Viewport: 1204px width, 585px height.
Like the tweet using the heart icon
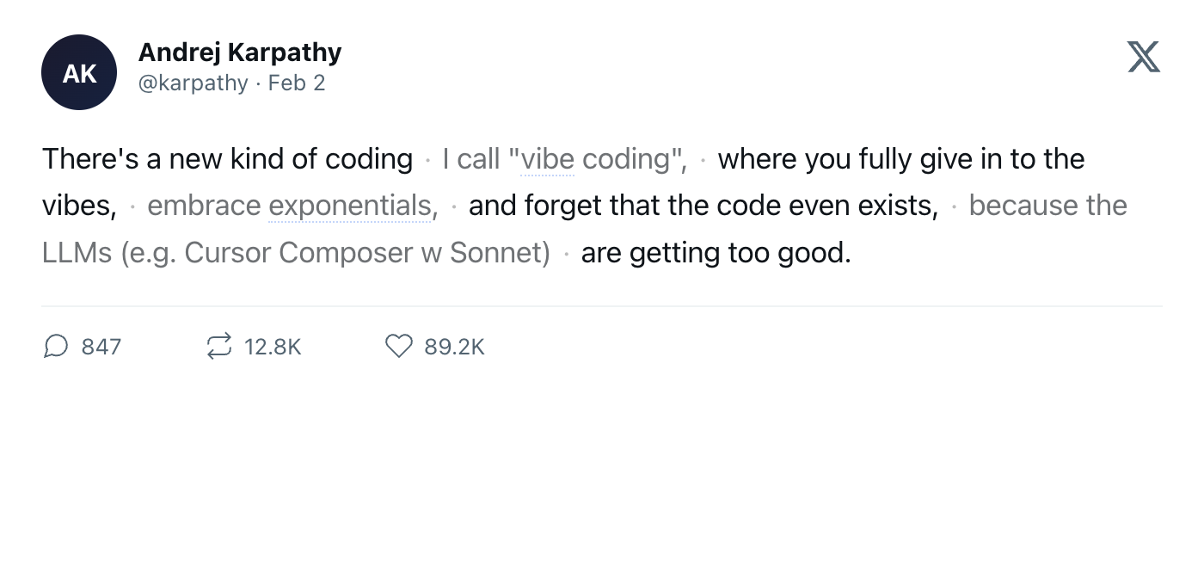[398, 346]
